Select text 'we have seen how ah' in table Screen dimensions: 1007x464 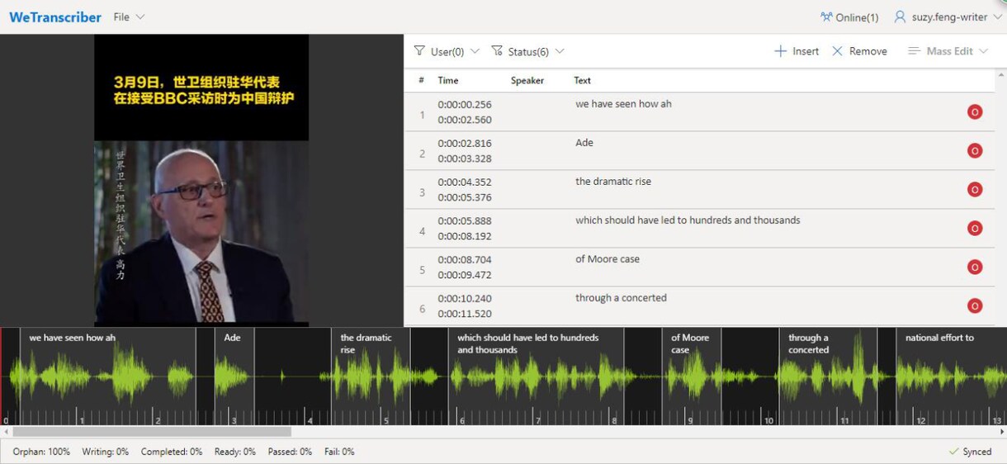tap(623, 104)
